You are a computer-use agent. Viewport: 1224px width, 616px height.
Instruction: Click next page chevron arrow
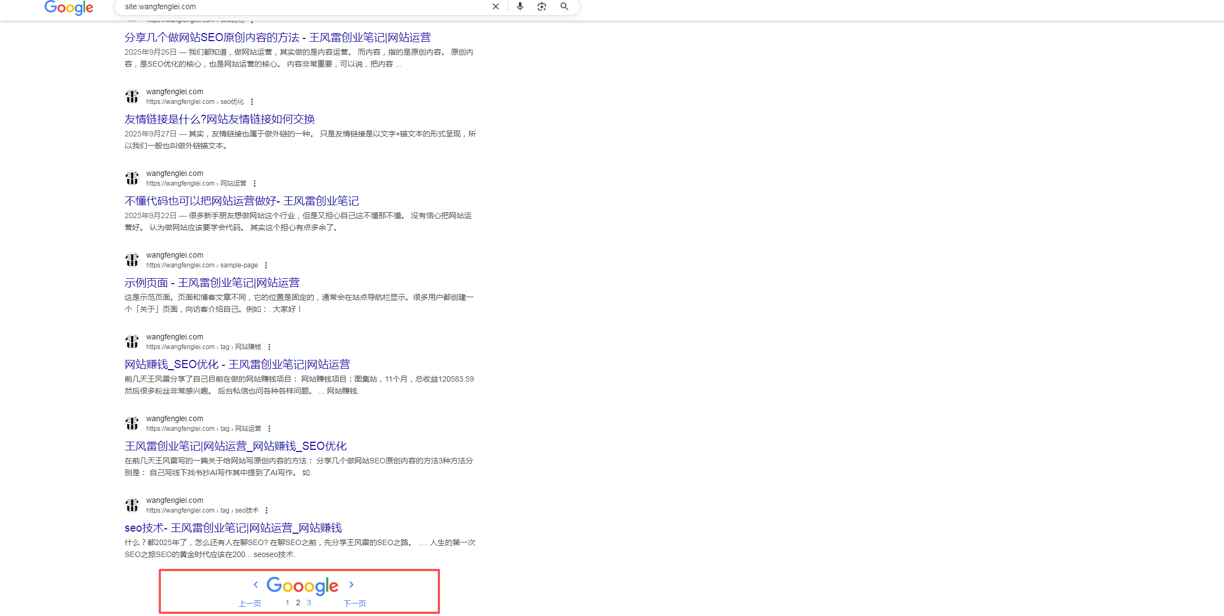pyautogui.click(x=351, y=585)
